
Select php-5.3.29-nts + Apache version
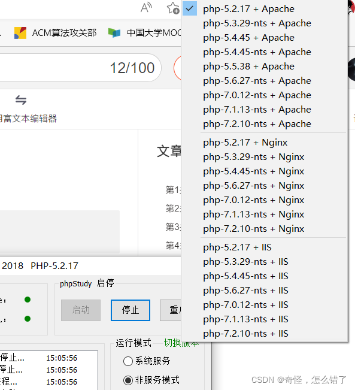264,23
